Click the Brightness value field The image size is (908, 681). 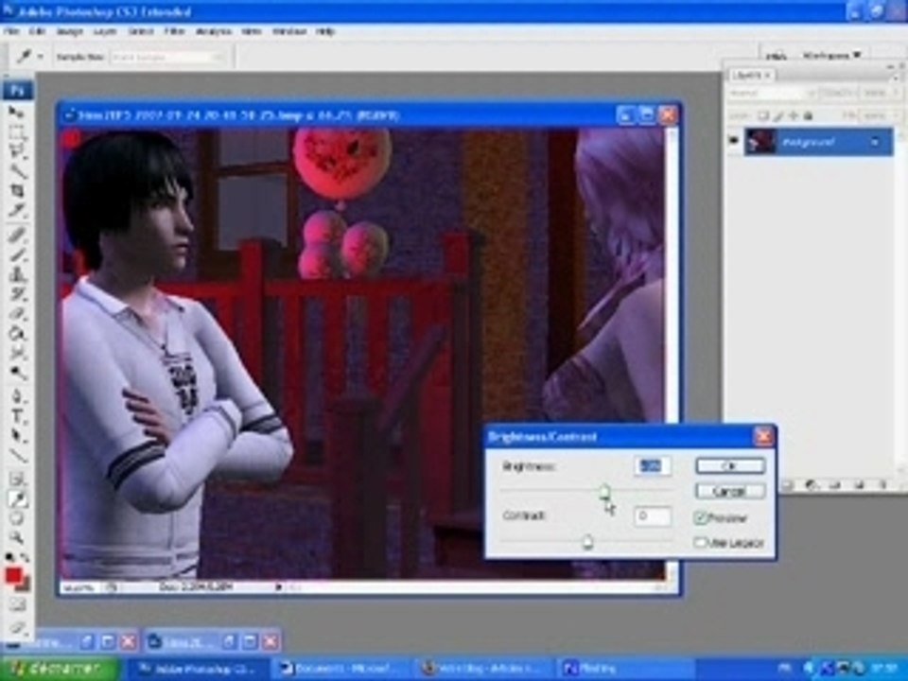[653, 466]
